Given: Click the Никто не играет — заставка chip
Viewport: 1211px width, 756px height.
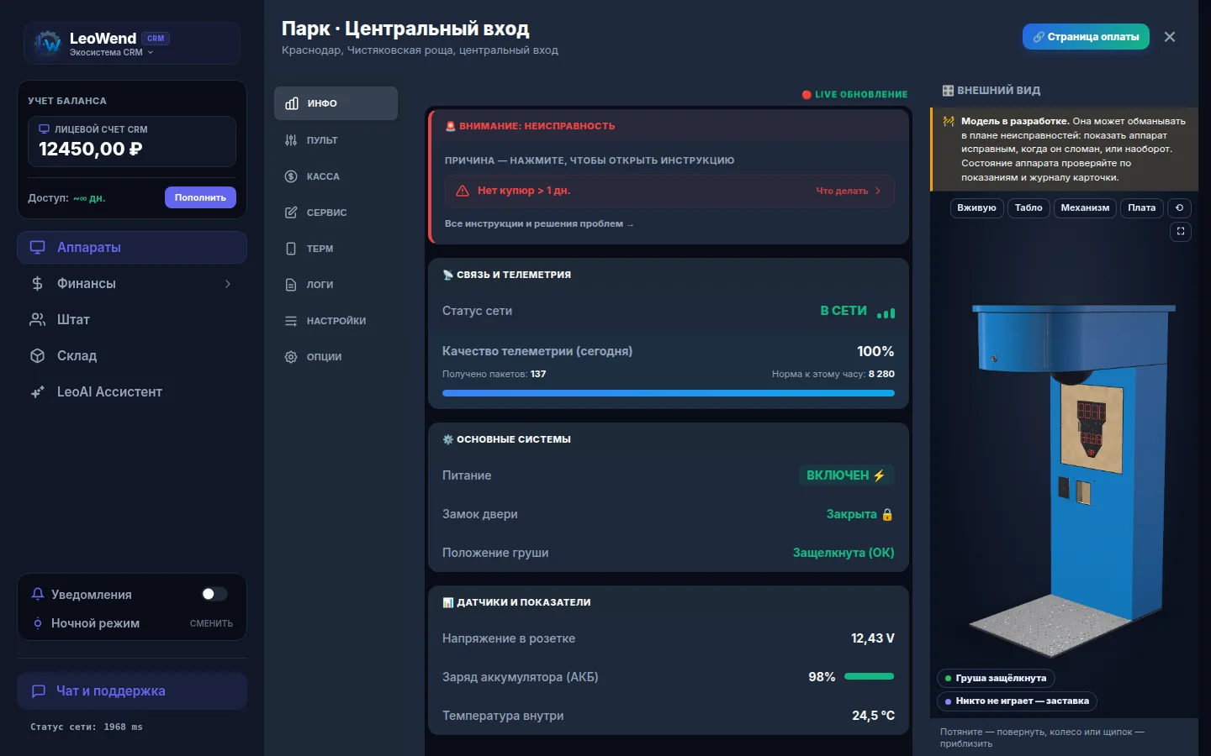Looking at the screenshot, I should click(1017, 701).
